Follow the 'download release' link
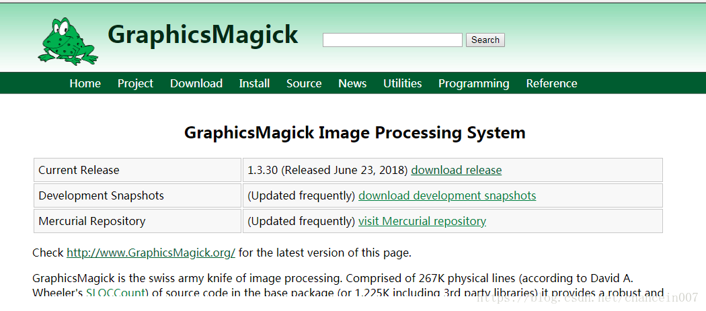The image size is (706, 311). (456, 170)
